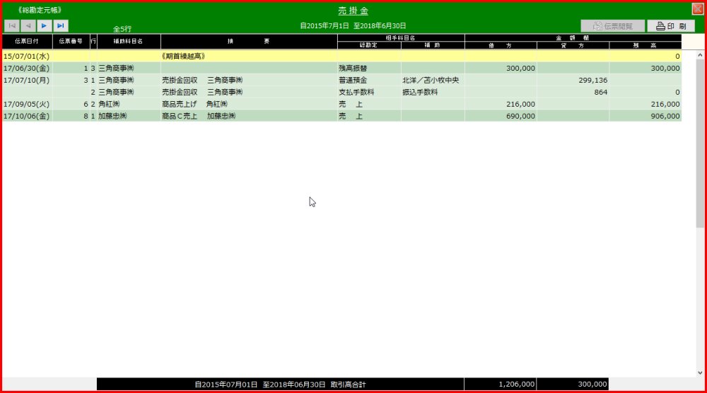Jump to the last record button
Screen dimensions: 707x393
(x=61, y=26)
